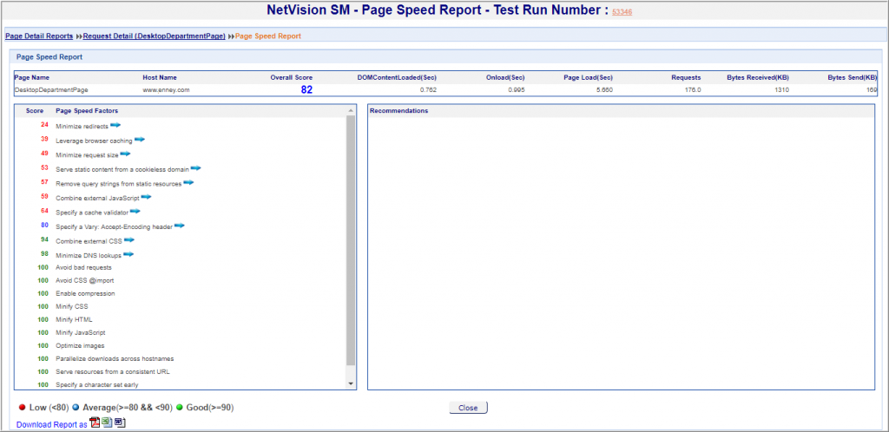Select Serve static content from cookieless domain

point(122,169)
